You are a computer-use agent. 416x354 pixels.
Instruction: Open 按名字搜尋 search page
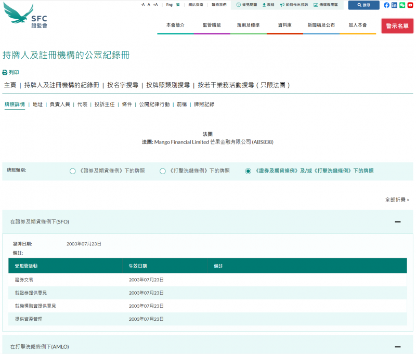(x=123, y=85)
